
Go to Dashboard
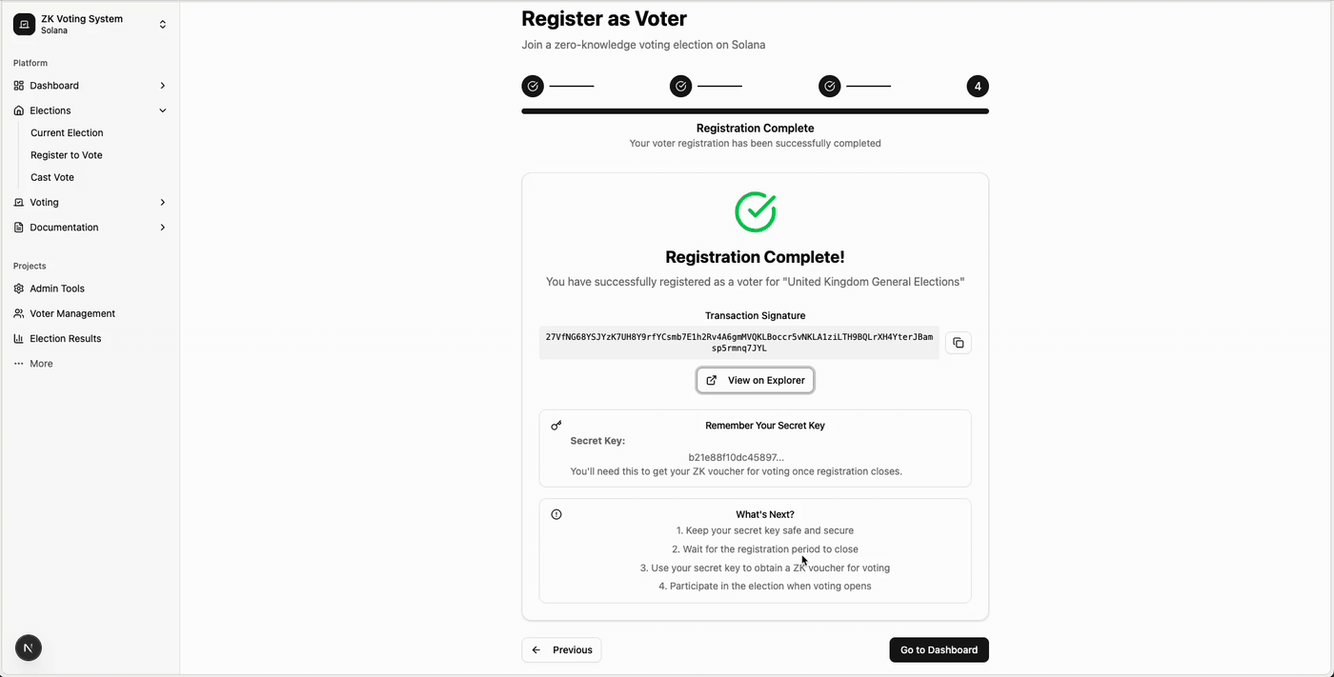click(x=939, y=649)
